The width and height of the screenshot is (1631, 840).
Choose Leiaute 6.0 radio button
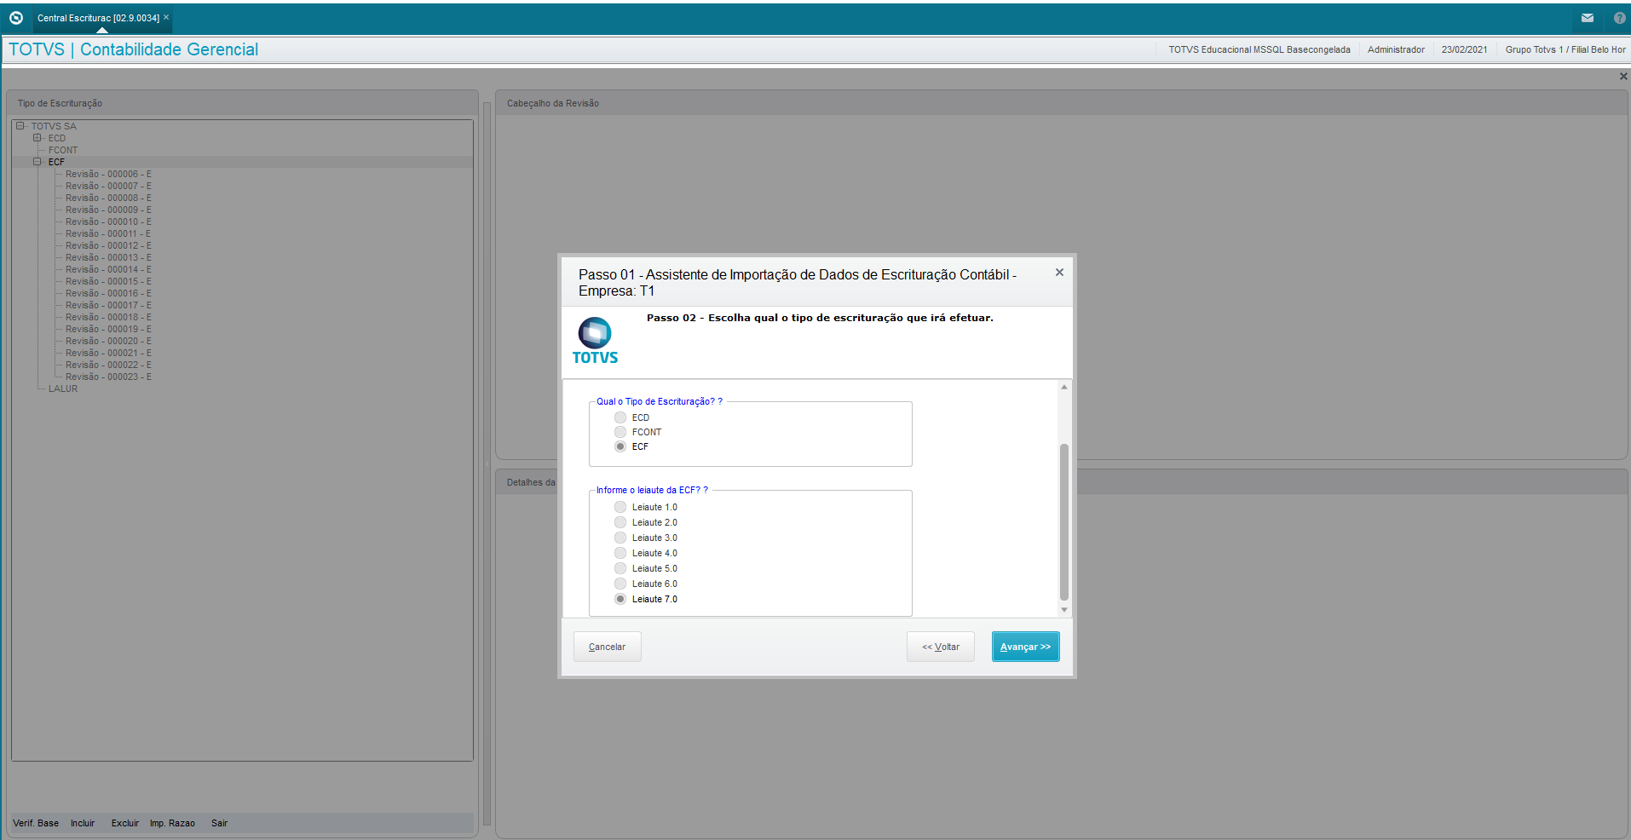tap(620, 584)
